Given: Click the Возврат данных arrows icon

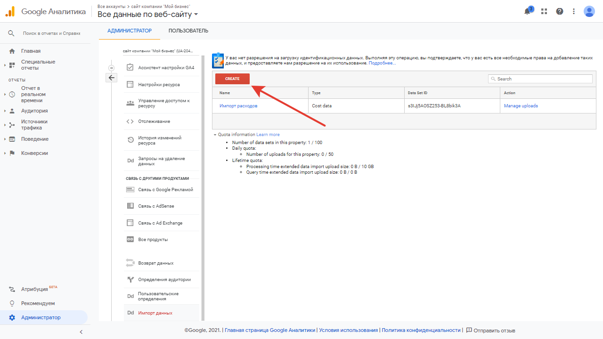Looking at the screenshot, I should tap(130, 263).
